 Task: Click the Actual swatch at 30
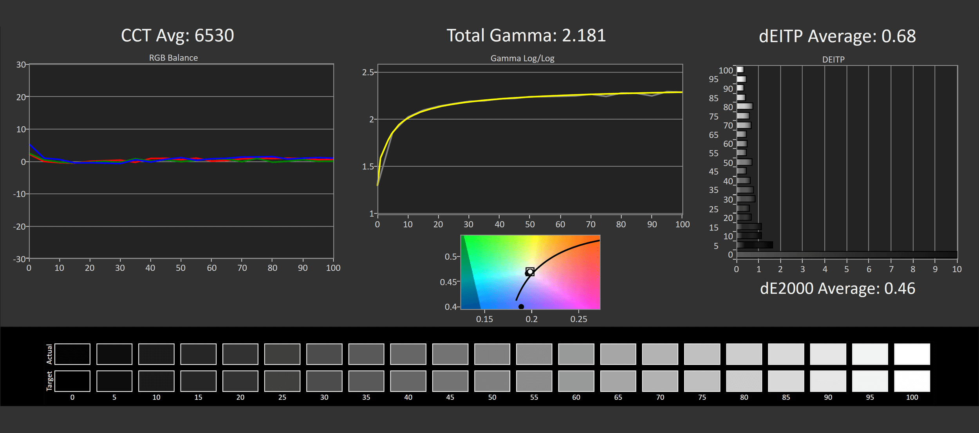(x=324, y=354)
